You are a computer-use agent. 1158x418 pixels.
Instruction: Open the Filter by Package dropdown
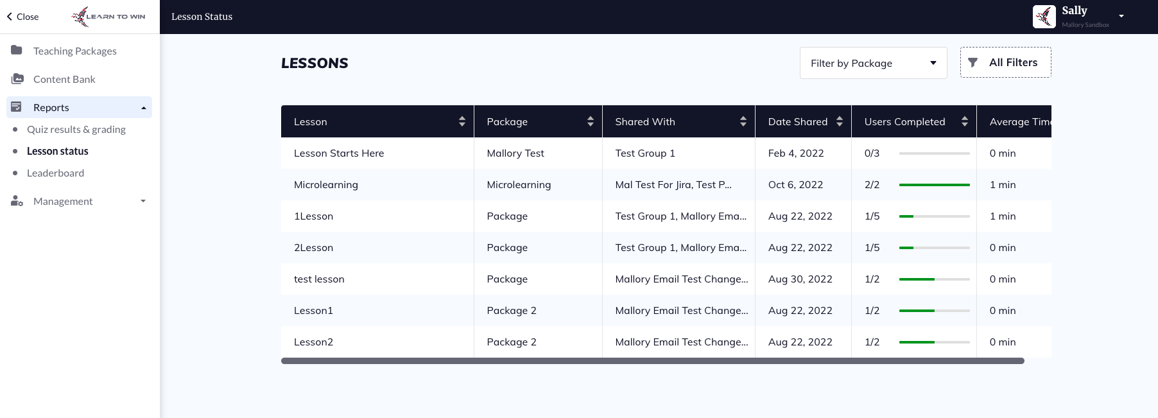(874, 63)
